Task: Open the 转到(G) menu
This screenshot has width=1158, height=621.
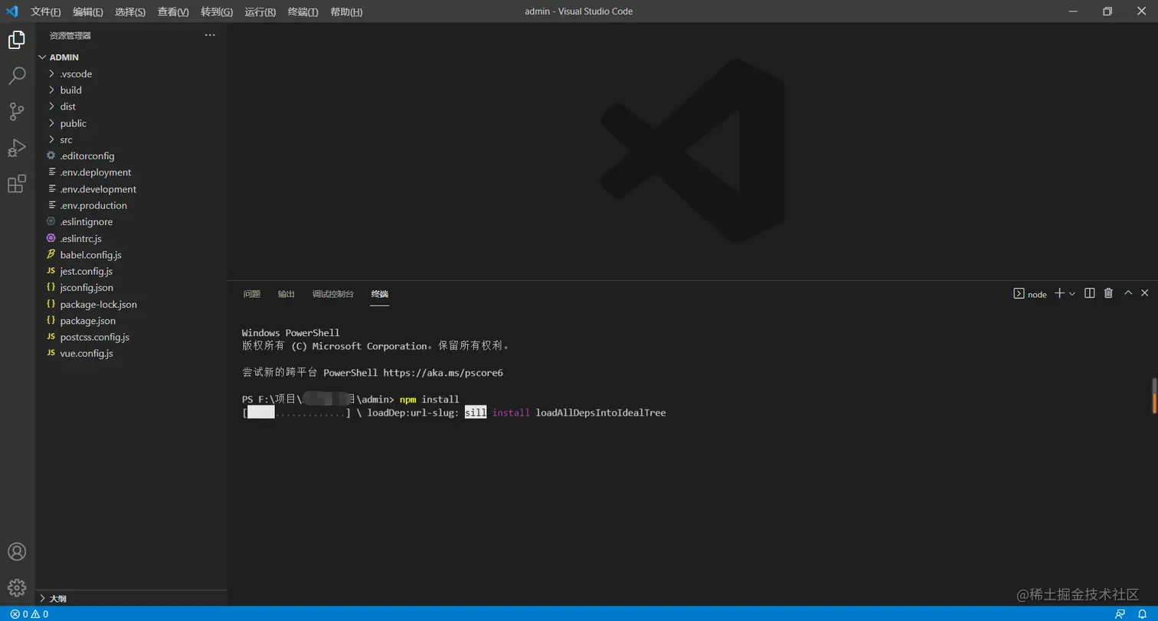Action: click(217, 11)
